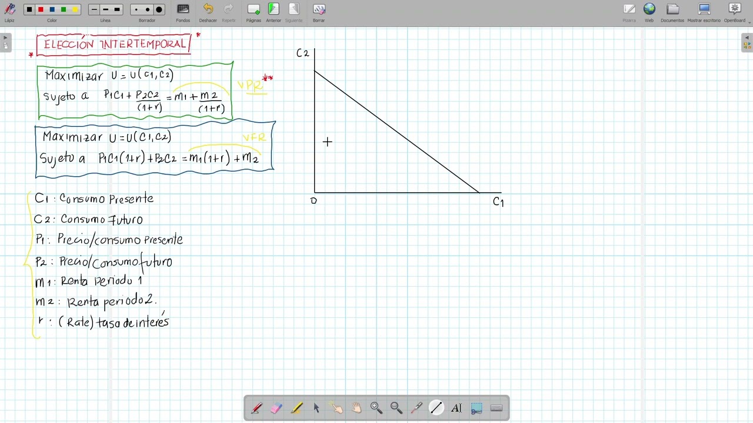Choose the large eraser size
Image resolution: width=753 pixels, height=423 pixels.
(x=159, y=9)
